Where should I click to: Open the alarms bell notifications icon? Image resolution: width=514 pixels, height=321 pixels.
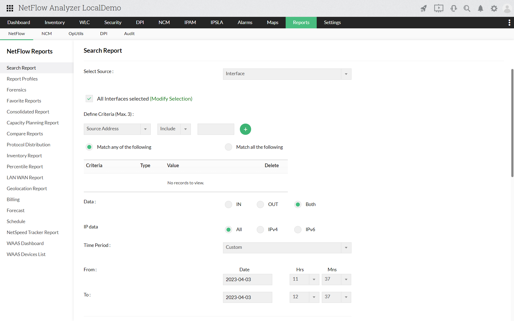(481, 8)
